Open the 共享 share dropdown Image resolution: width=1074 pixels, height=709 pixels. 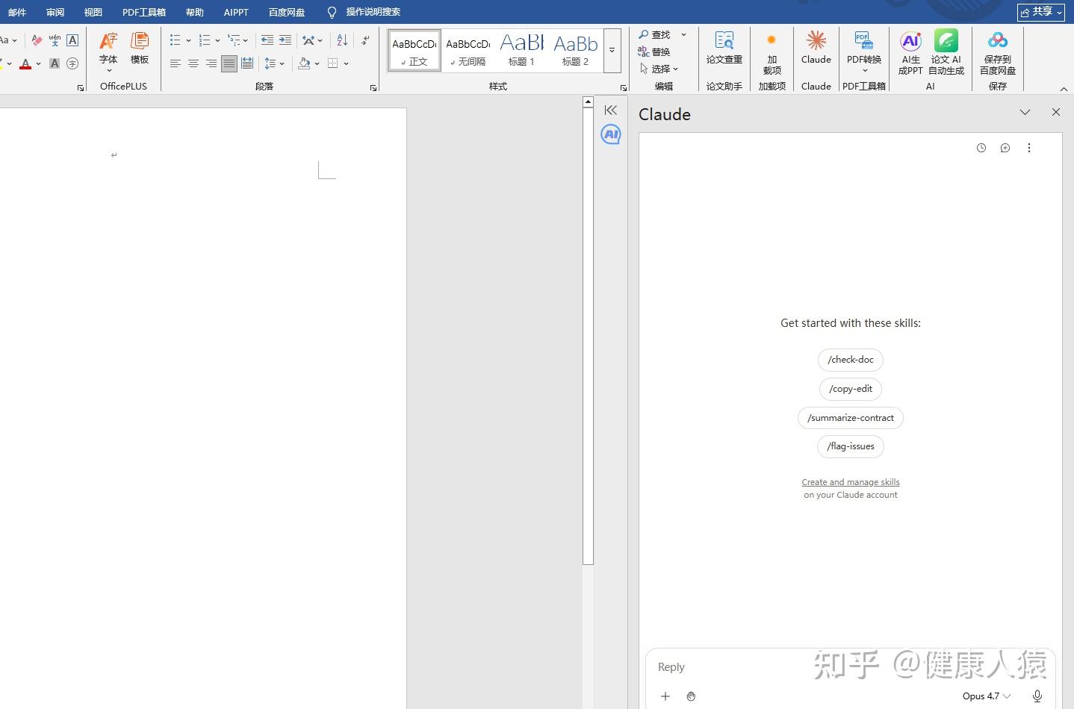tap(1041, 12)
